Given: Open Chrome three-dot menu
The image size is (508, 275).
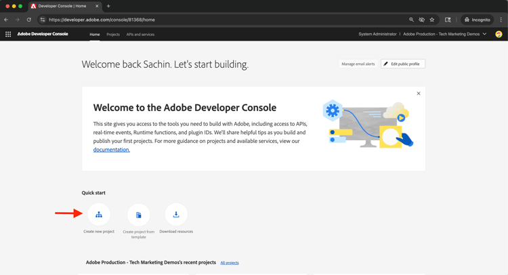Looking at the screenshot, I should click(x=501, y=20).
